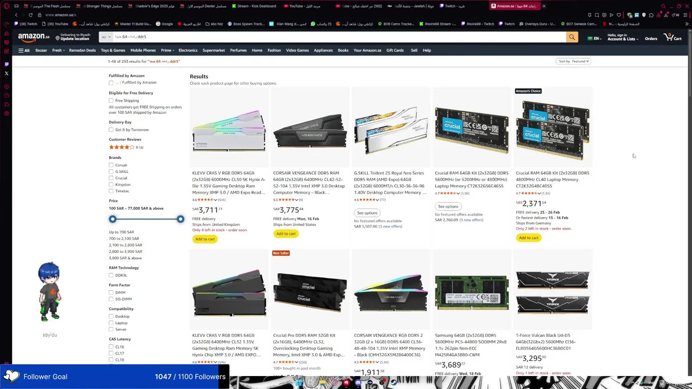Open the Boss Spawn Track bookmark
This screenshot has height=389, width=692.
tap(246, 24)
